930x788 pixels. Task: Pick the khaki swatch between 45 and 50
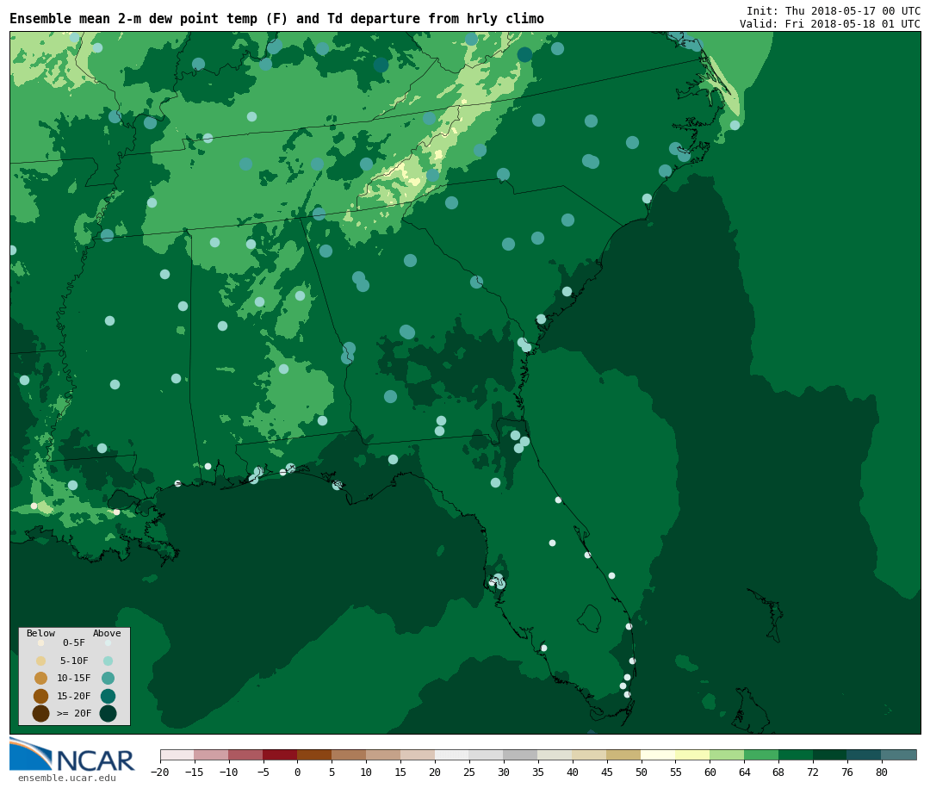[624, 754]
